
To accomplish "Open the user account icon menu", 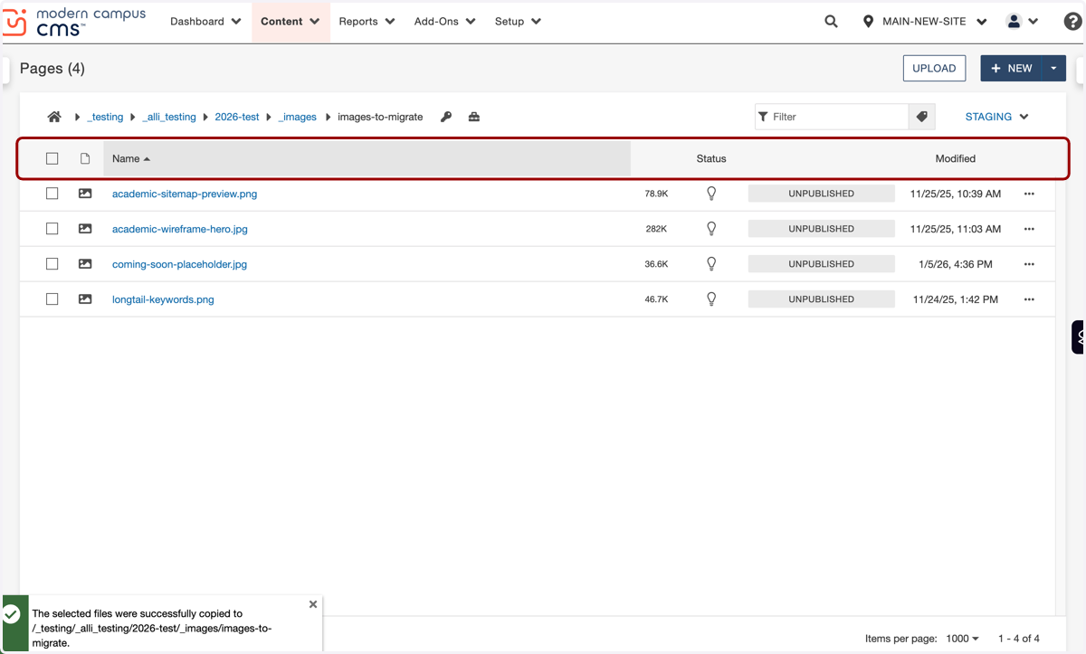I will tap(1023, 22).
